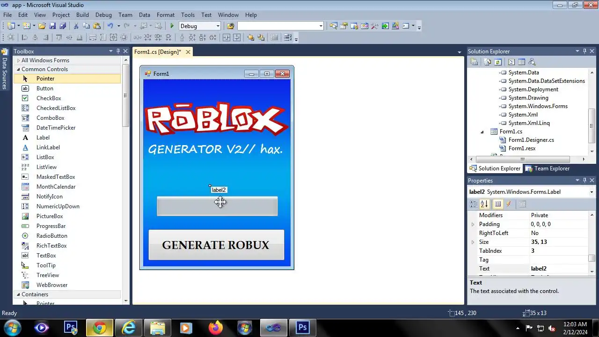Image resolution: width=599 pixels, height=337 pixels.
Task: Click the gray textbox on Form1
Action: click(x=217, y=206)
